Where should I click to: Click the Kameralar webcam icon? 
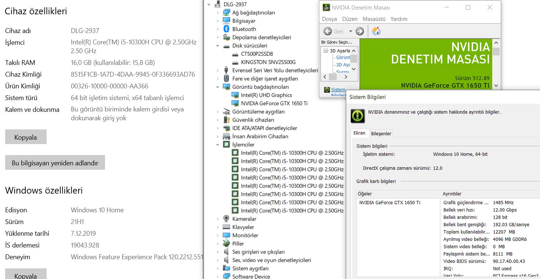(226, 219)
